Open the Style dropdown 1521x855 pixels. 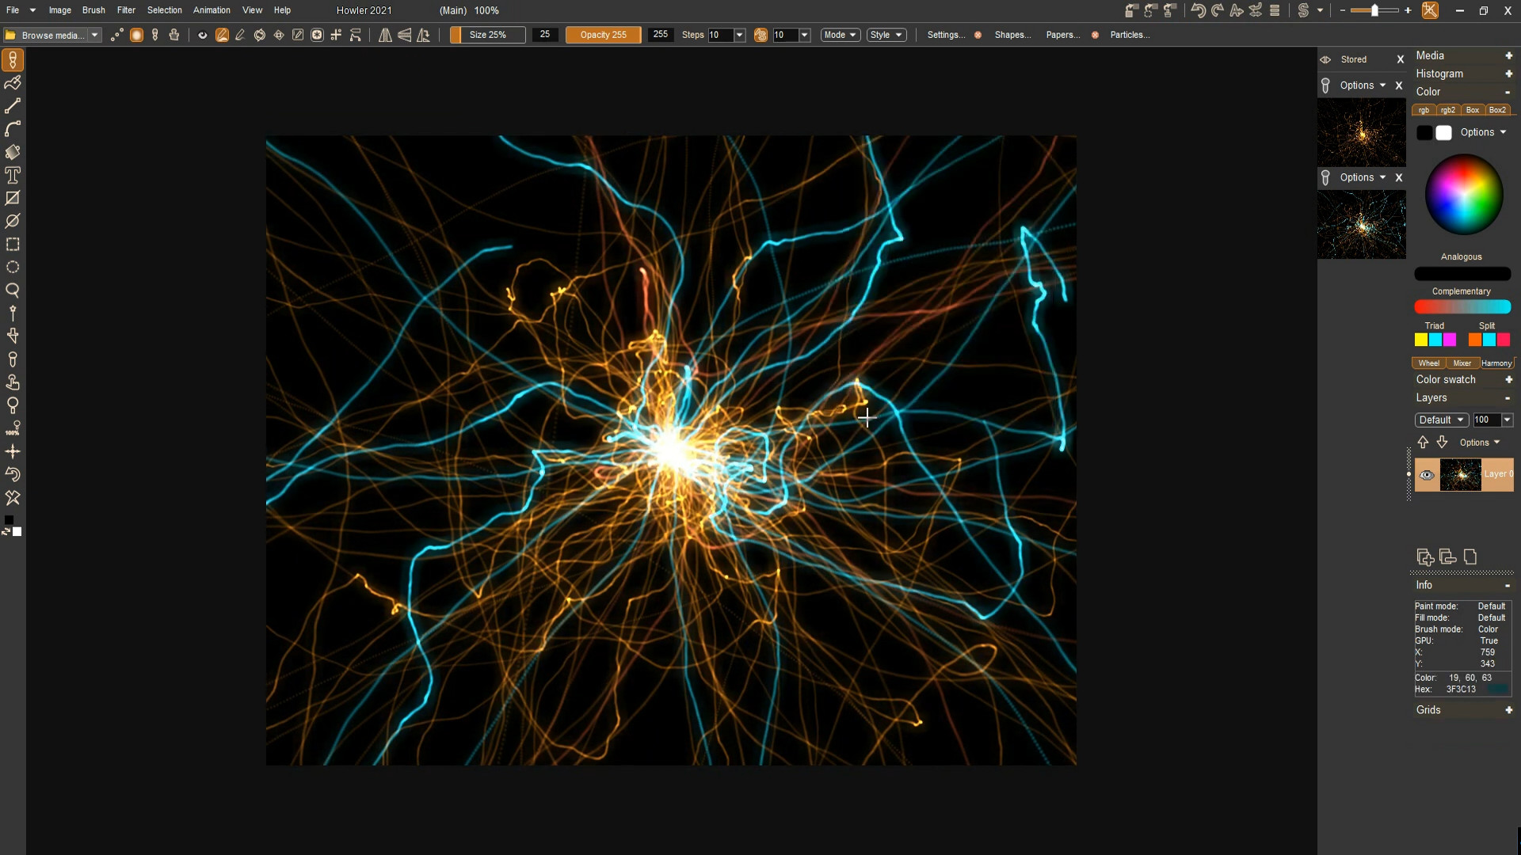(x=886, y=35)
